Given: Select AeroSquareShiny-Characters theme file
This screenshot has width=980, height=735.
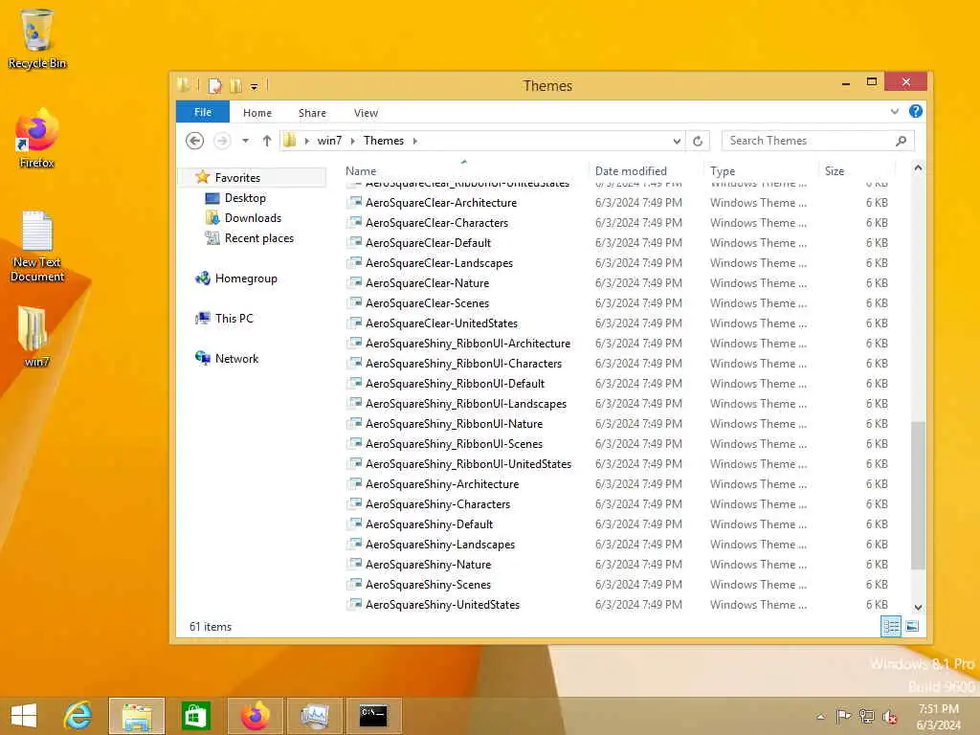Looking at the screenshot, I should [437, 504].
